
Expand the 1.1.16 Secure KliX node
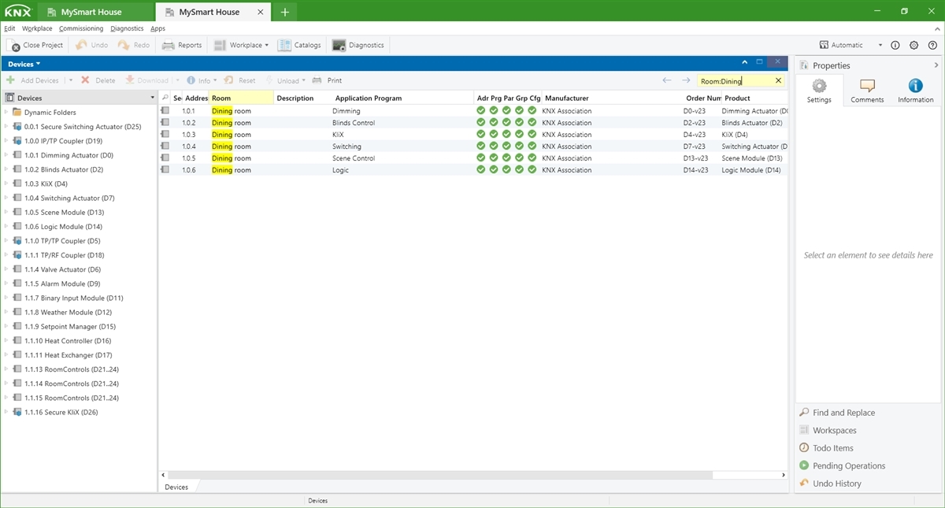point(6,412)
